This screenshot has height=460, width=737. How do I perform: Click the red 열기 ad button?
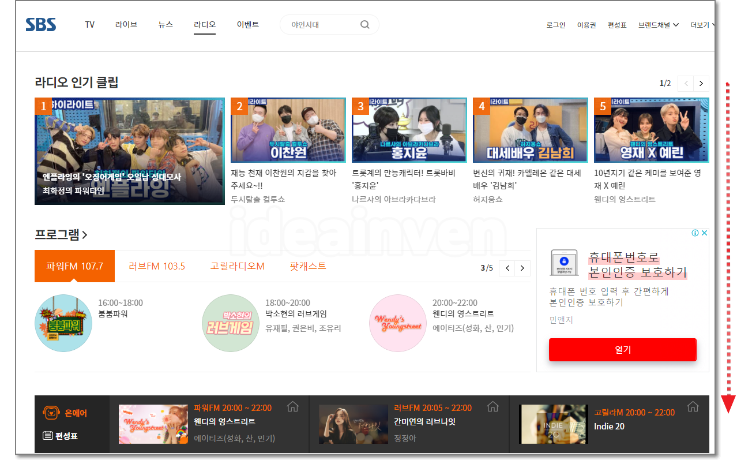623,350
